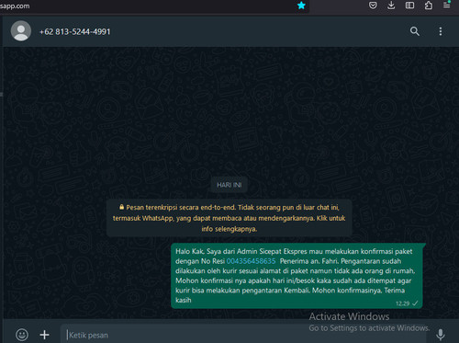Click the green Sicepat Ekspres message bubble
This screenshot has height=343, width=459.
point(297,276)
